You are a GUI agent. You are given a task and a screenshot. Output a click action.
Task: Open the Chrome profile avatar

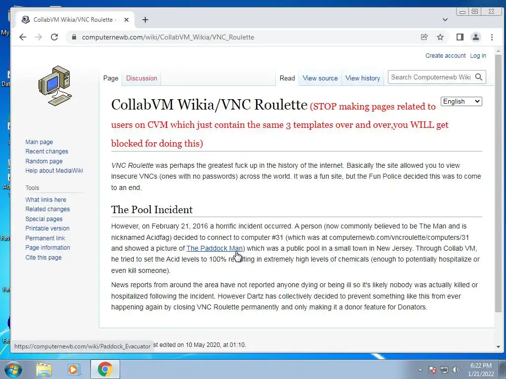tap(476, 37)
